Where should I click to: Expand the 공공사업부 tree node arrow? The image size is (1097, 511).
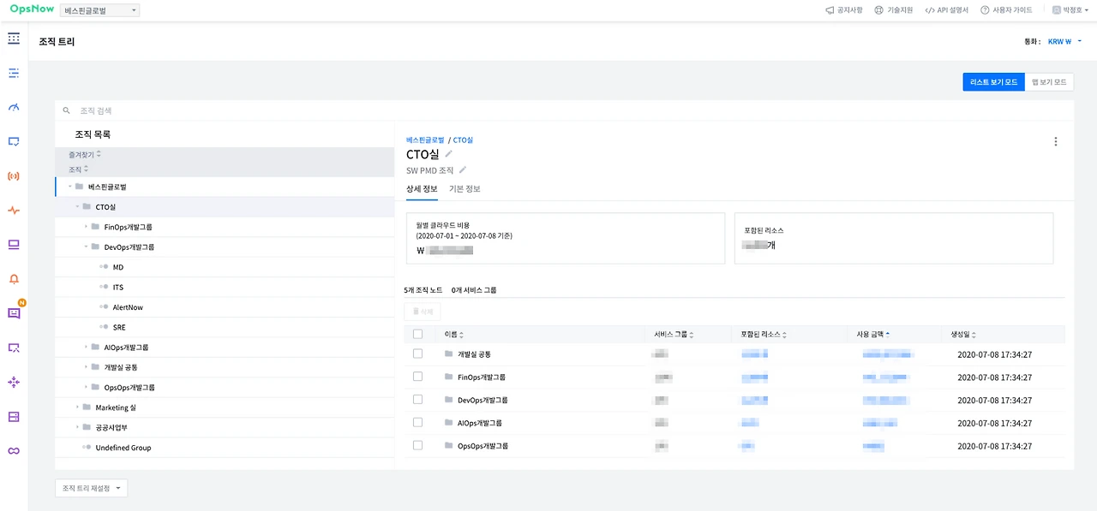coord(77,427)
